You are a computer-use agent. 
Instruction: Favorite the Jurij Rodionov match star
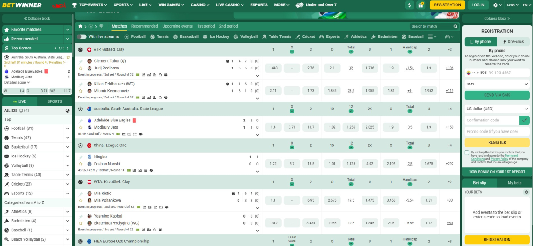(x=80, y=68)
